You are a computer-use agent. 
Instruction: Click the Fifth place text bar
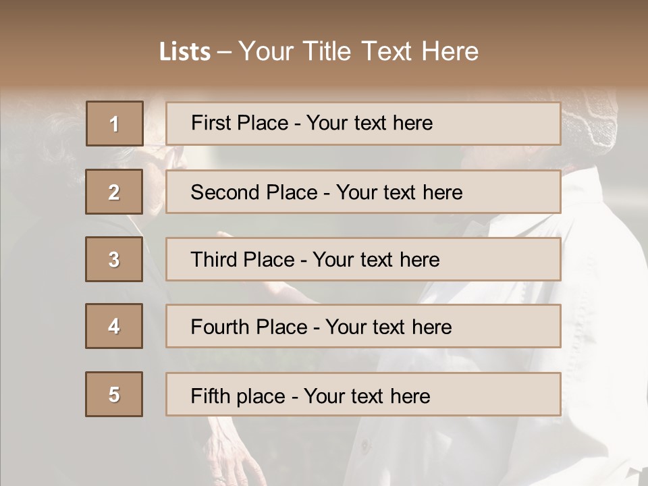tap(363, 394)
